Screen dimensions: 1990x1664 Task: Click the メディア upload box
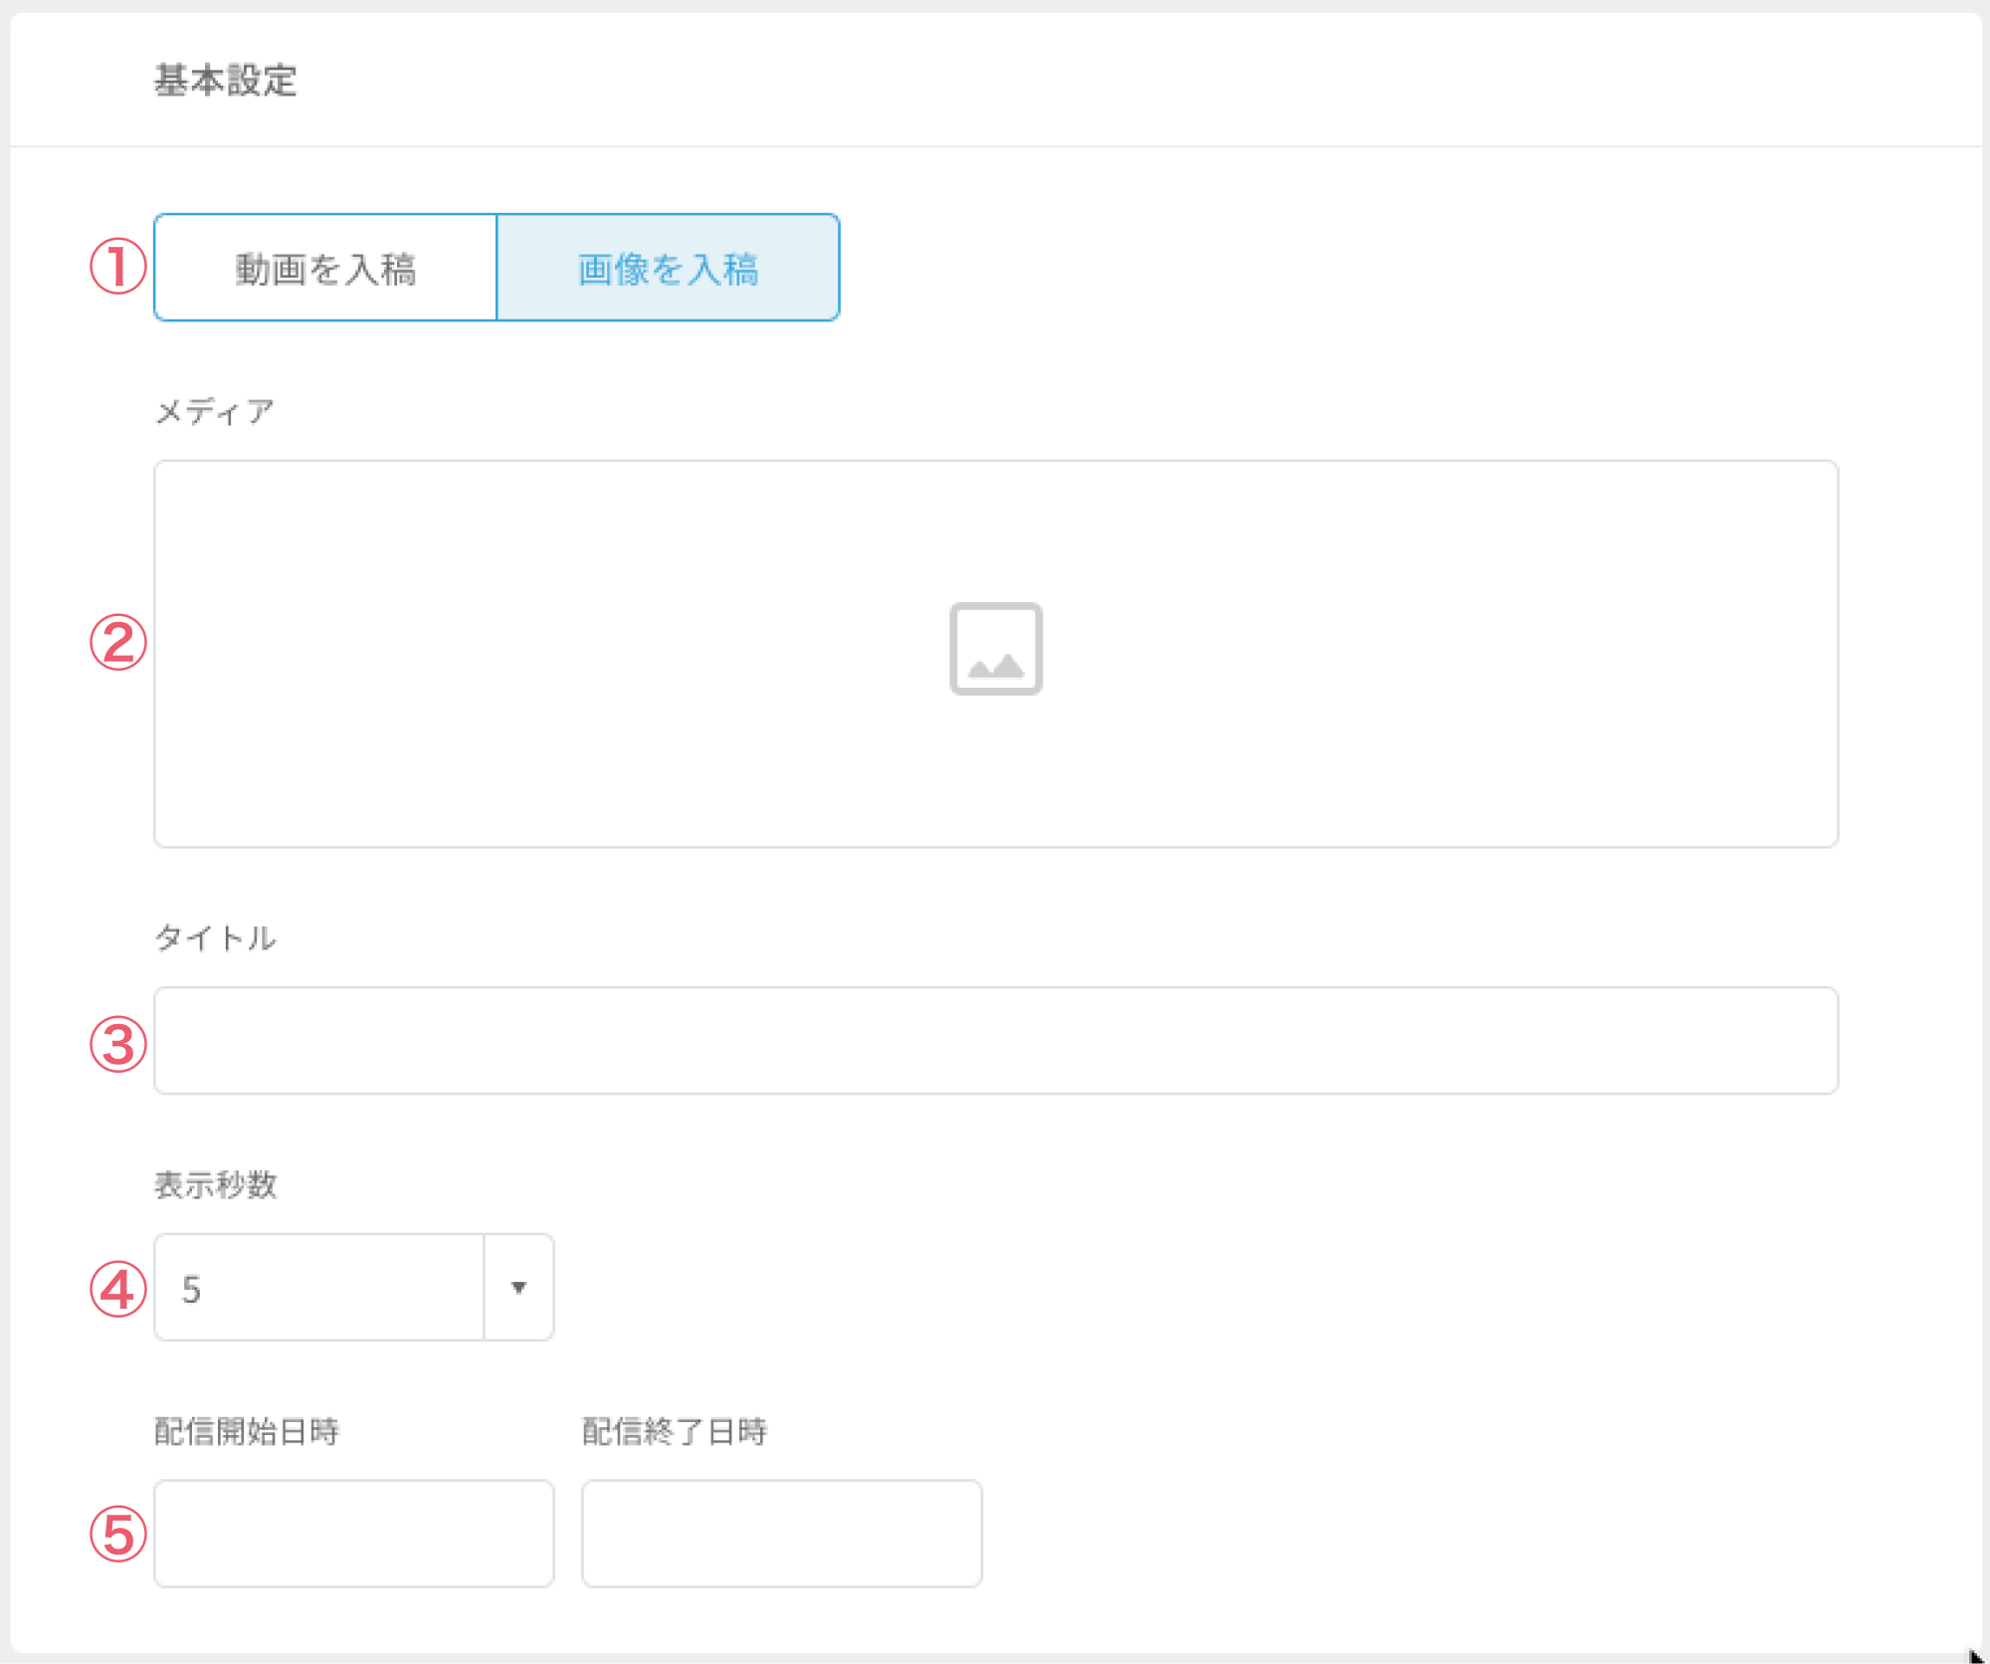pos(996,654)
